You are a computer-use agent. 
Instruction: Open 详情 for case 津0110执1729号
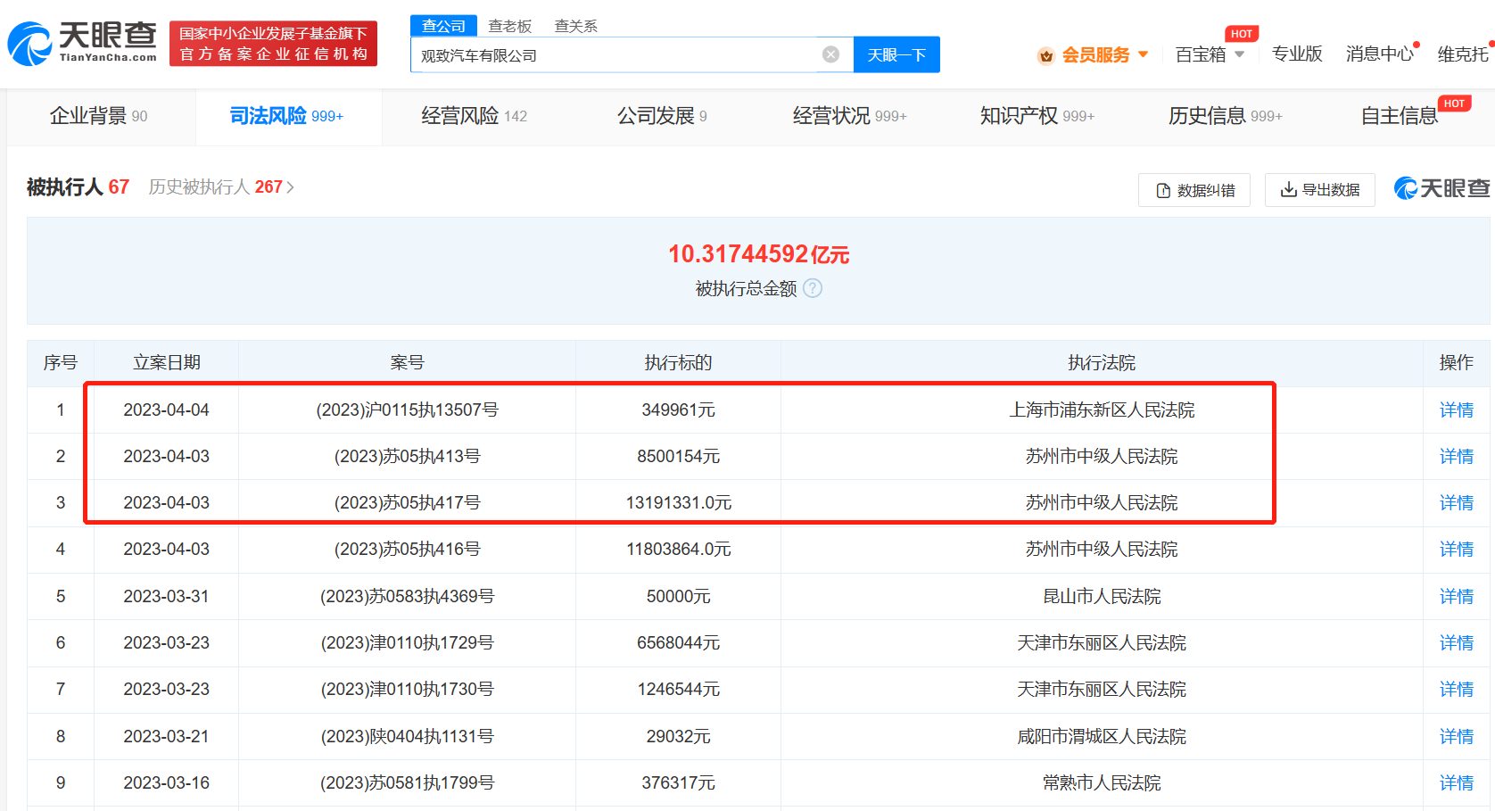pyautogui.click(x=1456, y=642)
